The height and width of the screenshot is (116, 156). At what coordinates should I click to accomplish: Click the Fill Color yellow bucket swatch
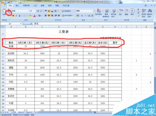pos(30,16)
